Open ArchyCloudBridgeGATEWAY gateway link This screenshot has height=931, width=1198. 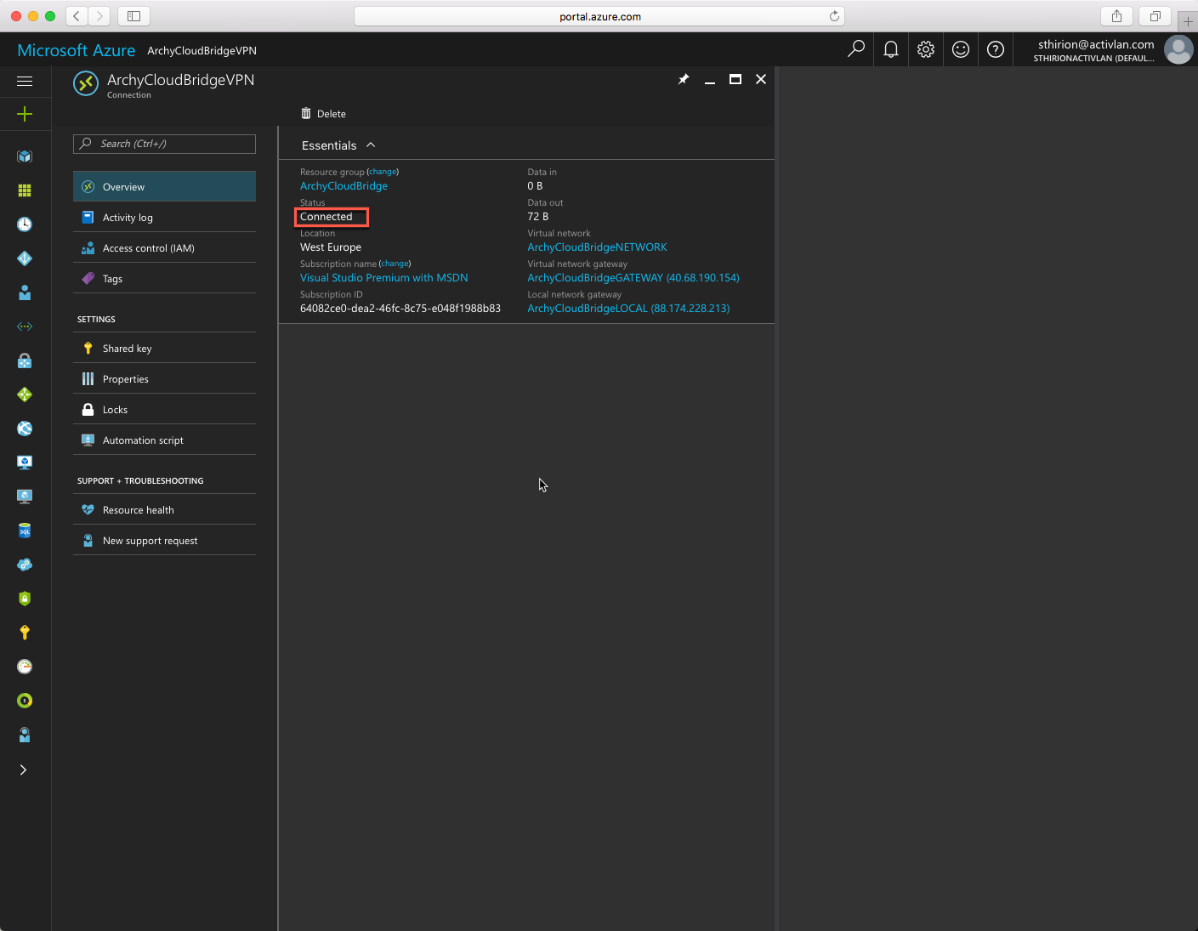coord(633,277)
